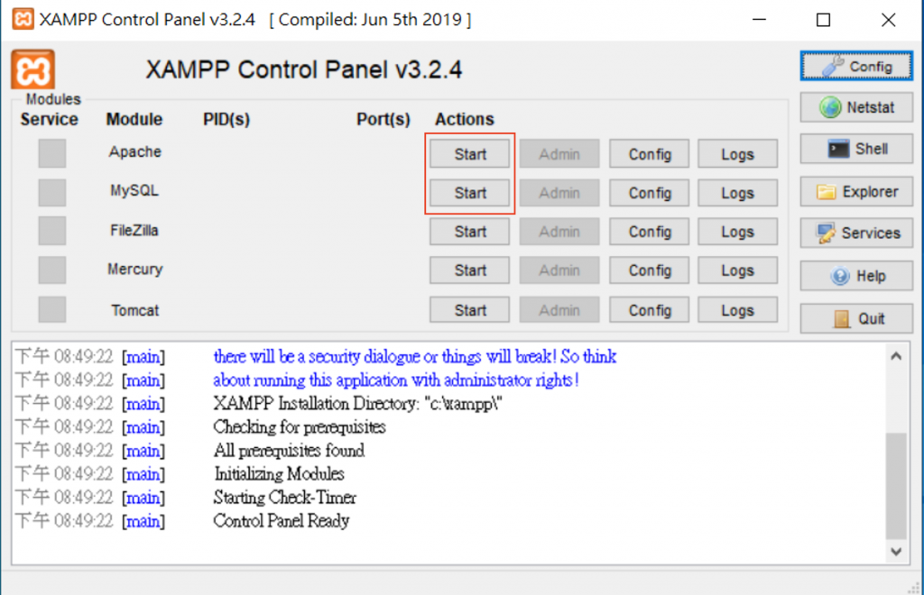Open the FileZilla Logs menu
The image size is (924, 595).
click(738, 232)
